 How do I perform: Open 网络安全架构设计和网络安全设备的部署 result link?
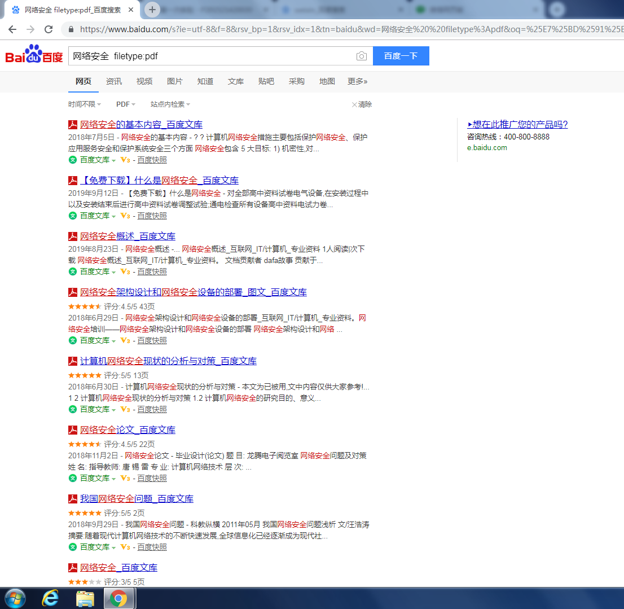pos(194,292)
